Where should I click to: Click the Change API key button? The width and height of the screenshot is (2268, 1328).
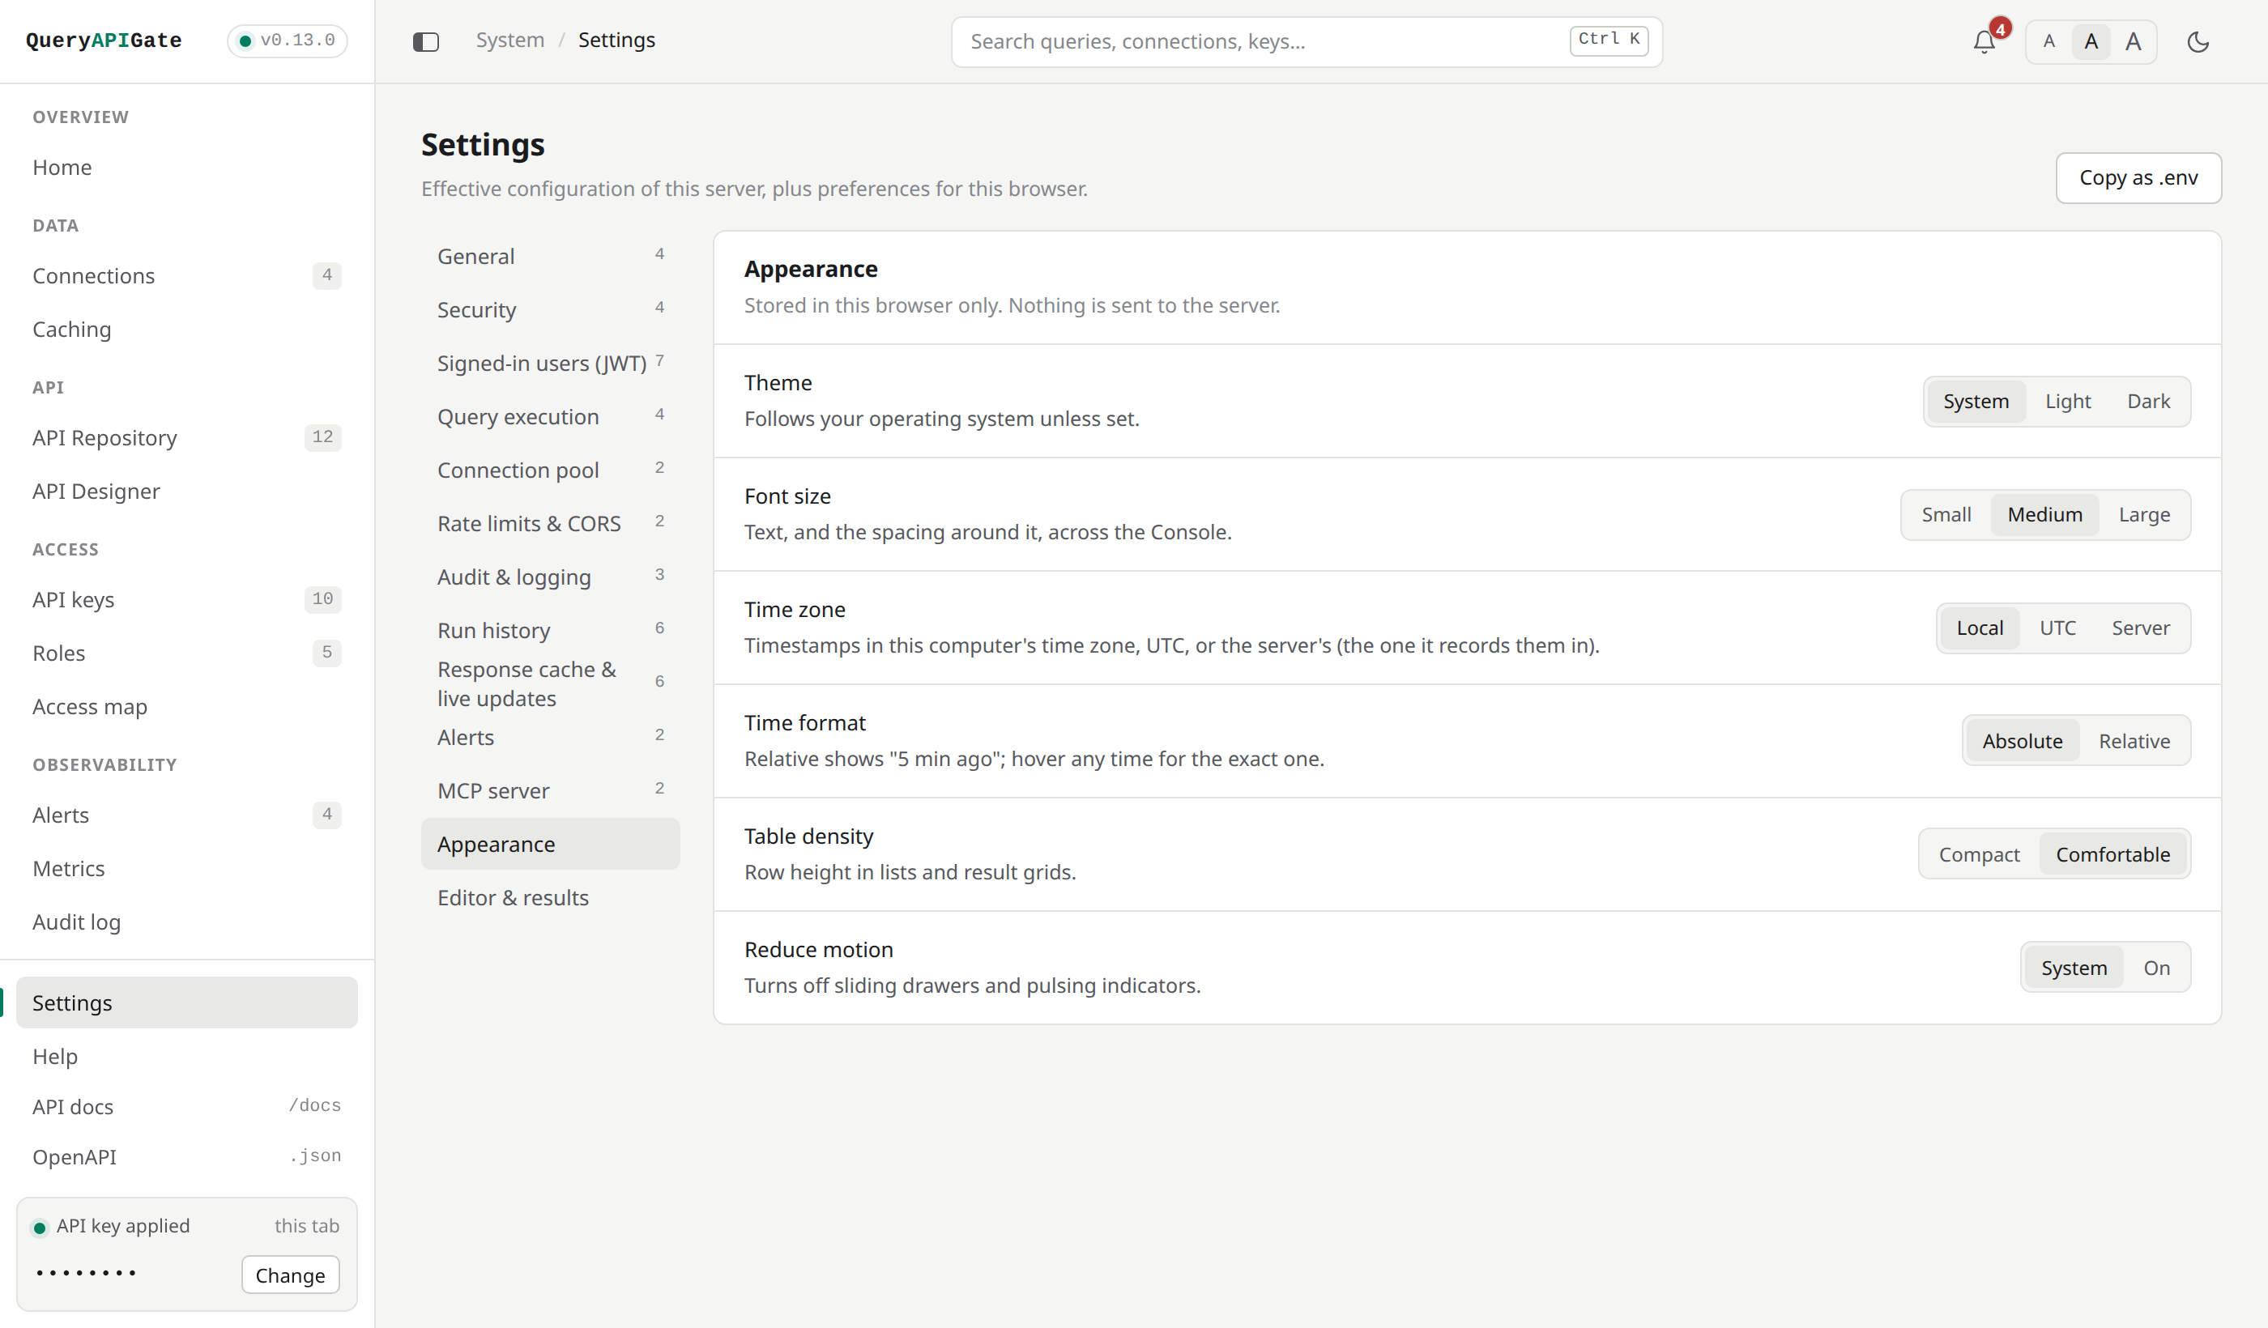pyautogui.click(x=290, y=1275)
